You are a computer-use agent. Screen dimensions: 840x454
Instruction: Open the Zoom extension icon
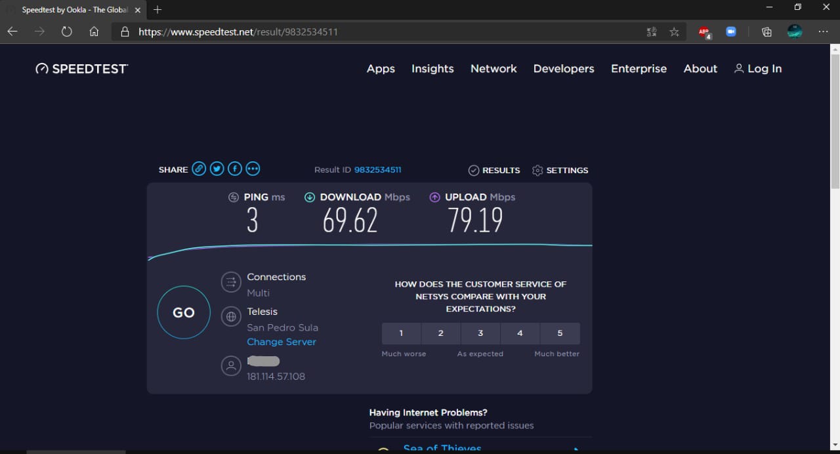pyautogui.click(x=731, y=31)
